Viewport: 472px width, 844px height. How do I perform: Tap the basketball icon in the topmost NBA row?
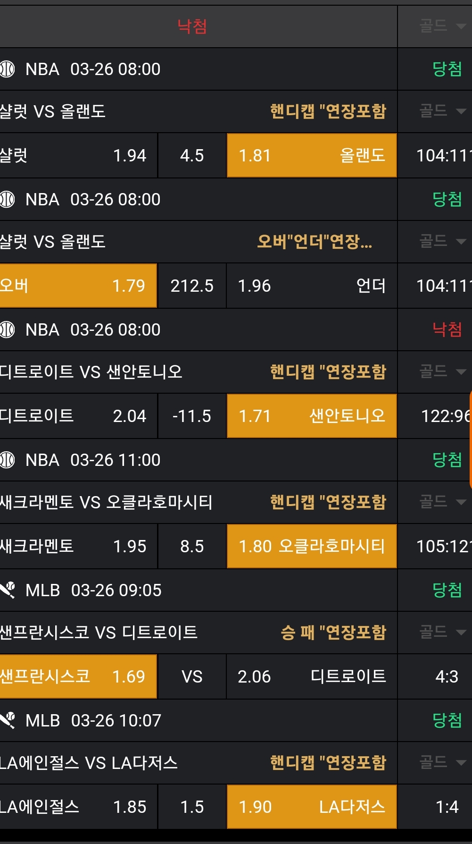point(8,69)
